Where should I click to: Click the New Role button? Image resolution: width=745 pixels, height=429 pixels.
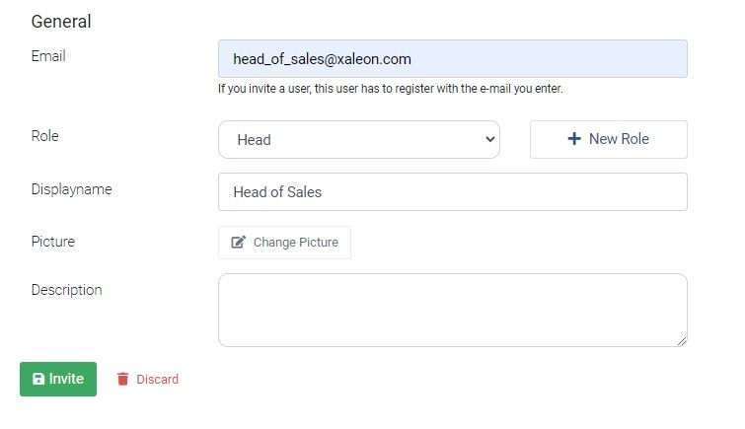609,139
